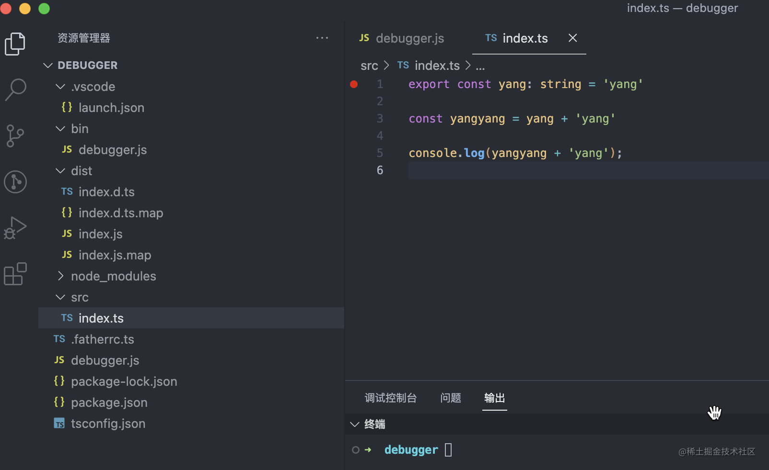The height and width of the screenshot is (470, 769).
Task: Open the Source Control view
Action: click(15, 136)
